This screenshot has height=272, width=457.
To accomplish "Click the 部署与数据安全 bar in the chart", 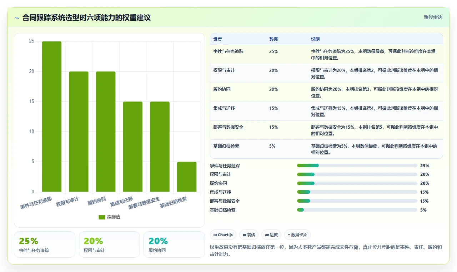I will point(160,147).
